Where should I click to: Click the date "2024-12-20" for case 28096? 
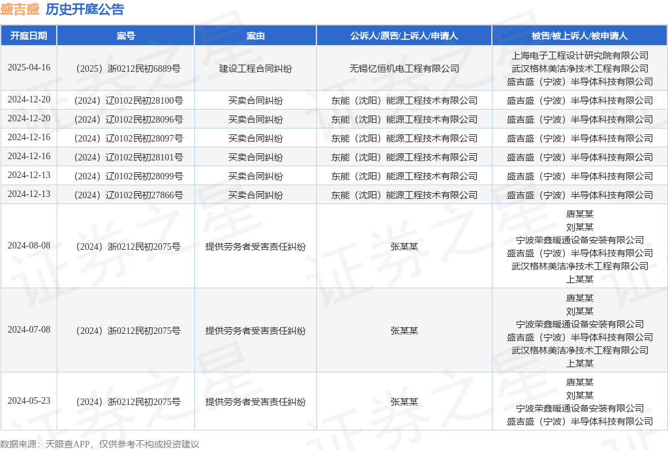[x=29, y=118]
